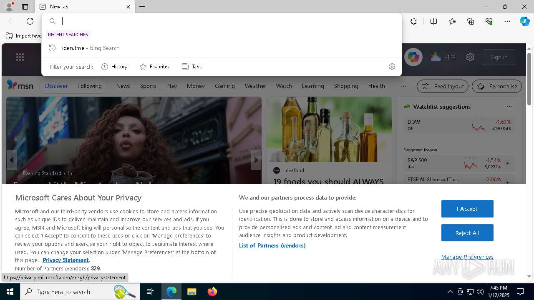The image size is (534, 300).
Task: Click Reject All cookies
Action: [467, 233]
